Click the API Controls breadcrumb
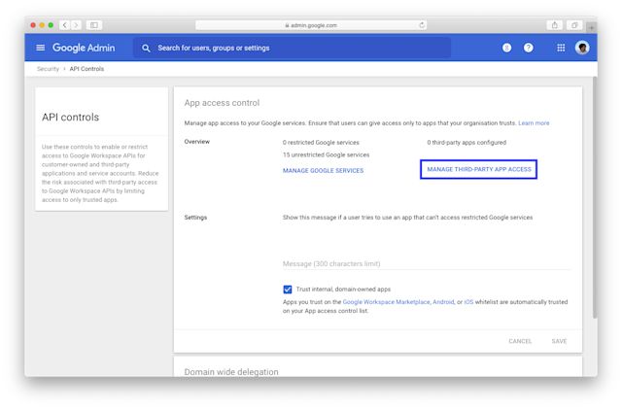Screen dimensions: 622x409 (86, 69)
